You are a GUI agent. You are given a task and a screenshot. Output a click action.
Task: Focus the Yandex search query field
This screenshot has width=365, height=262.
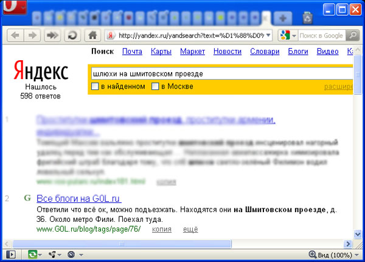click(222, 74)
